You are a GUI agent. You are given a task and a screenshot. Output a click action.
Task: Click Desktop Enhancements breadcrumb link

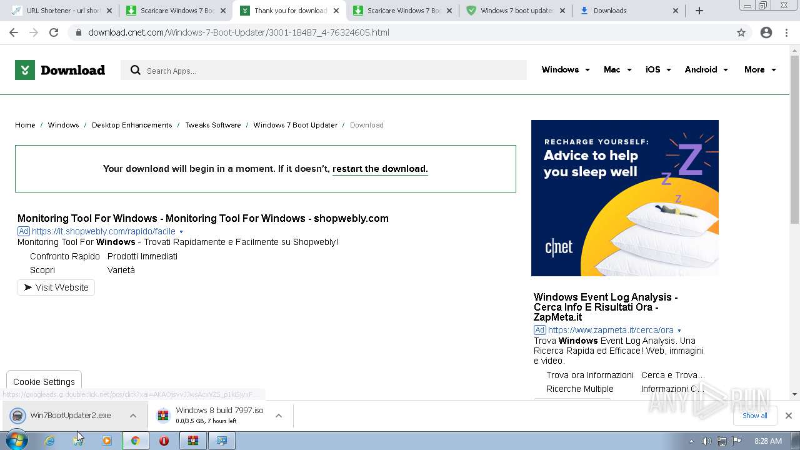click(132, 125)
